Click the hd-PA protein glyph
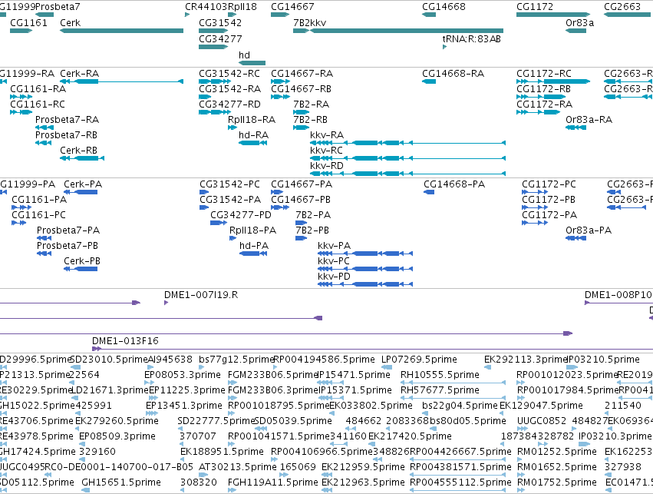This screenshot has height=494, width=653. tap(253, 254)
